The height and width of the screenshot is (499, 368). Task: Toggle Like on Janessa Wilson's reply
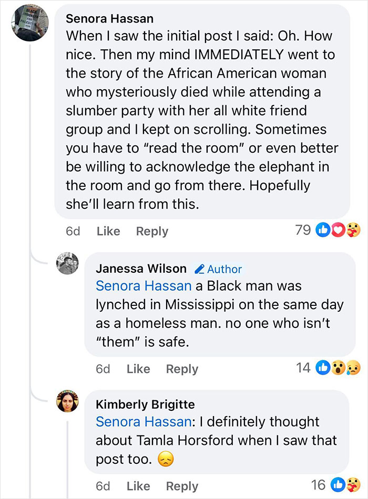point(138,369)
